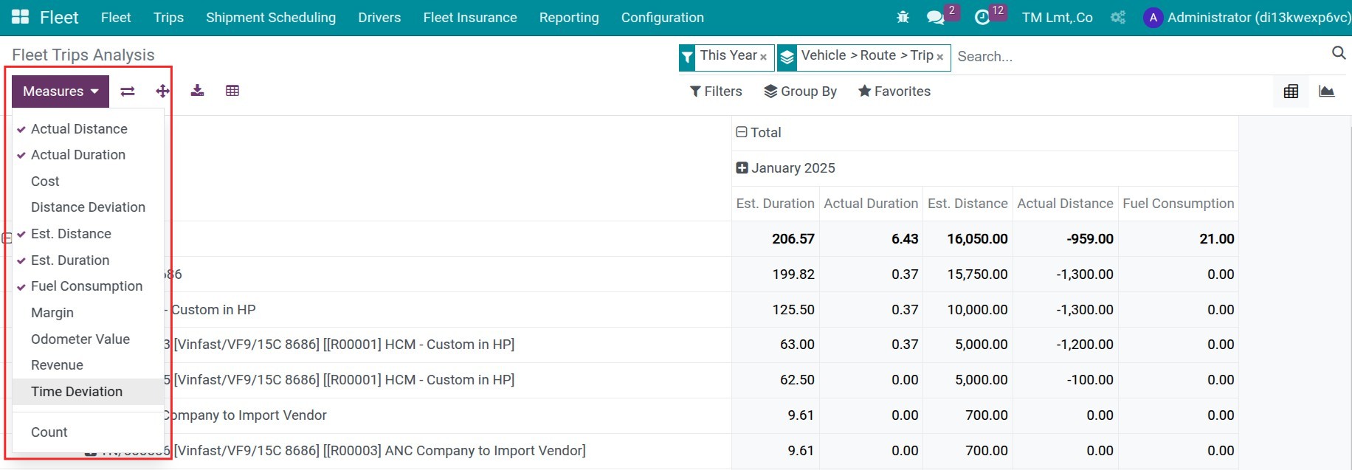Enable the Cost measure
The height and width of the screenshot is (470, 1352).
coord(88,182)
